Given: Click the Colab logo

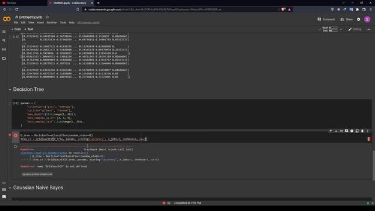Looking at the screenshot, I should [6, 19].
